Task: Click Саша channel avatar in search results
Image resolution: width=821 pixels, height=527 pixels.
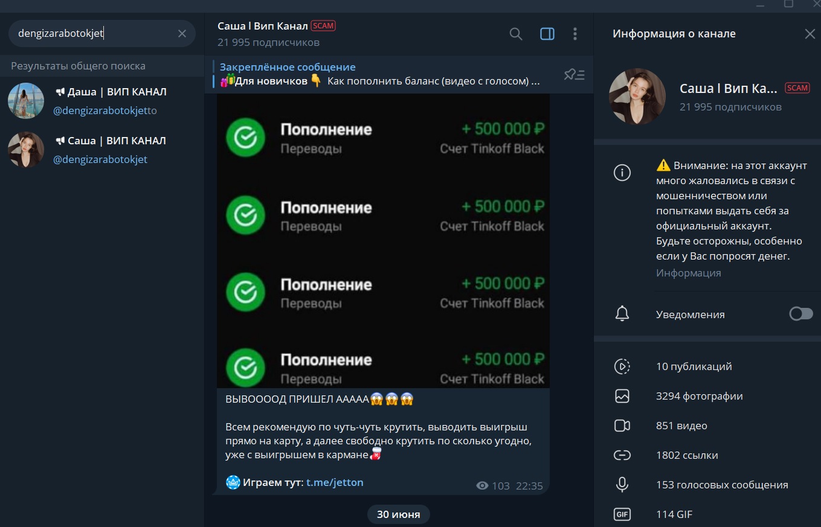Action: (x=26, y=150)
